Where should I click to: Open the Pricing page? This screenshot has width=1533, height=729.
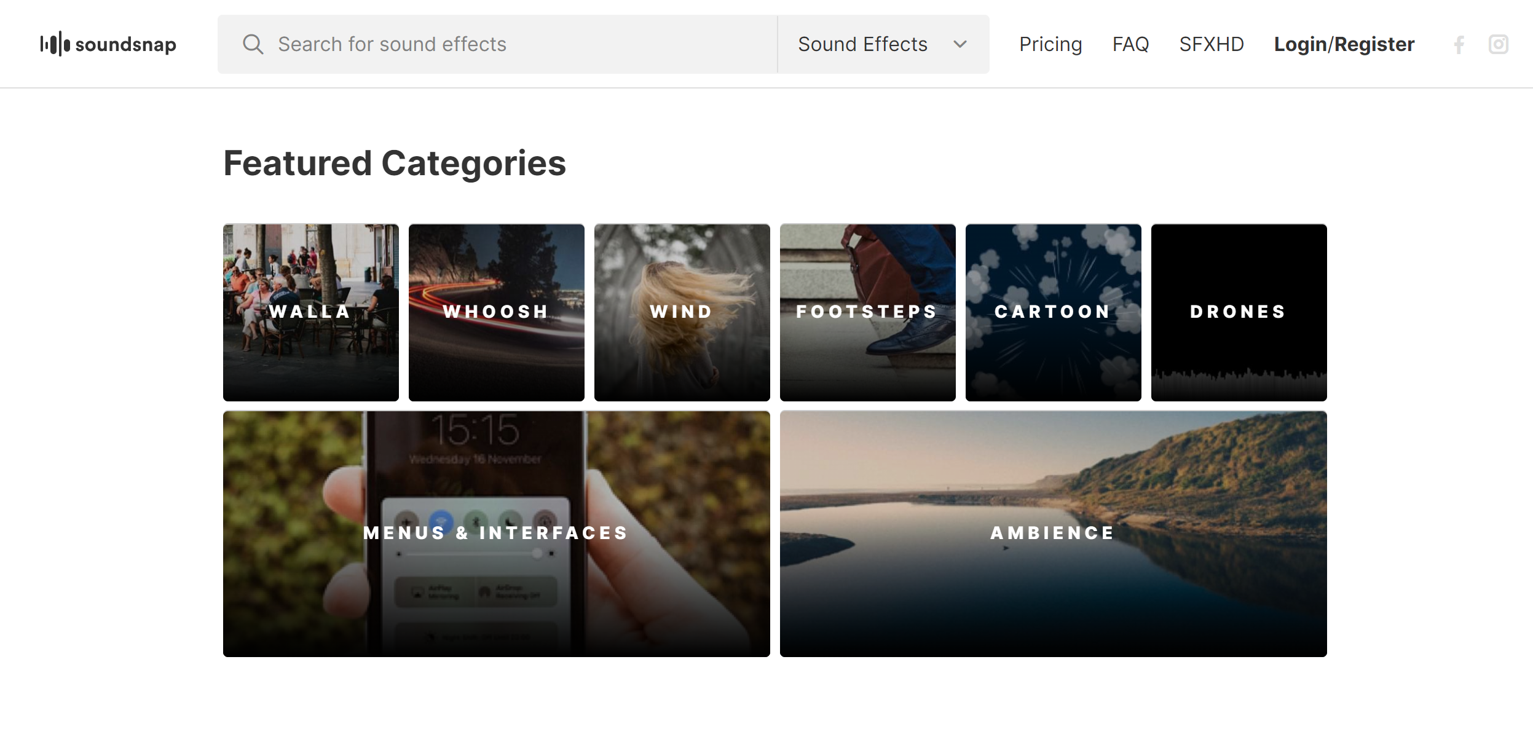point(1050,44)
